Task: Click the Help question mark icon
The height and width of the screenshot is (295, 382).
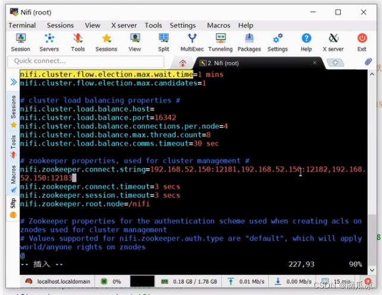Action: [x=306, y=43]
